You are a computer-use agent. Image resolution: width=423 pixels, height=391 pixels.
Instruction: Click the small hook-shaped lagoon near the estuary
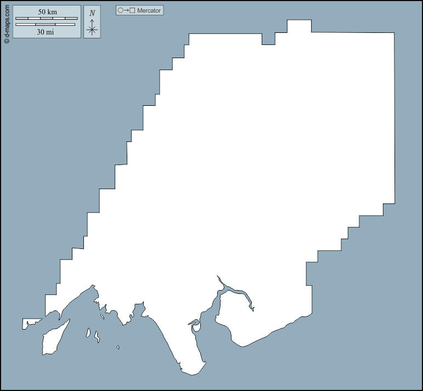[x=195, y=325]
